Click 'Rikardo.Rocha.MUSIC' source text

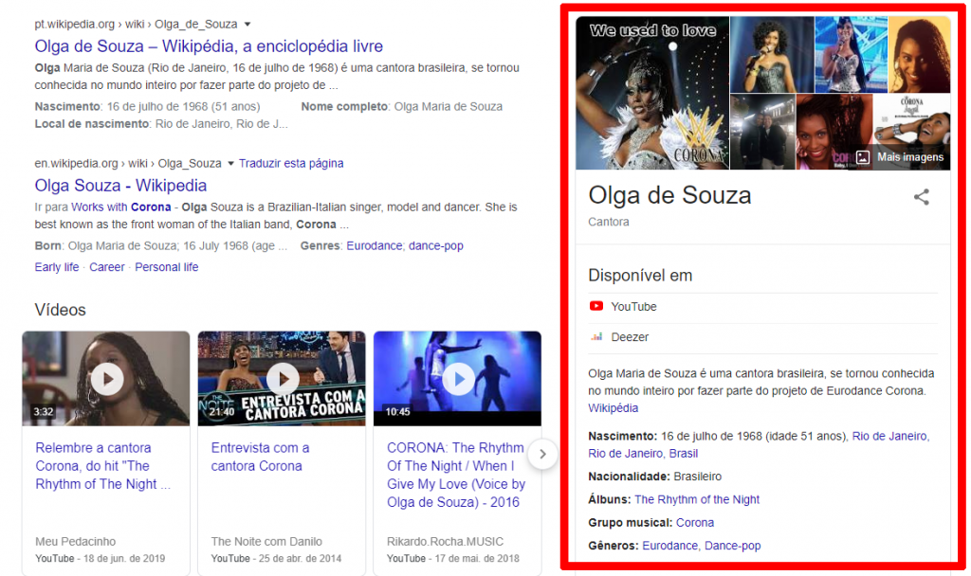(x=446, y=542)
